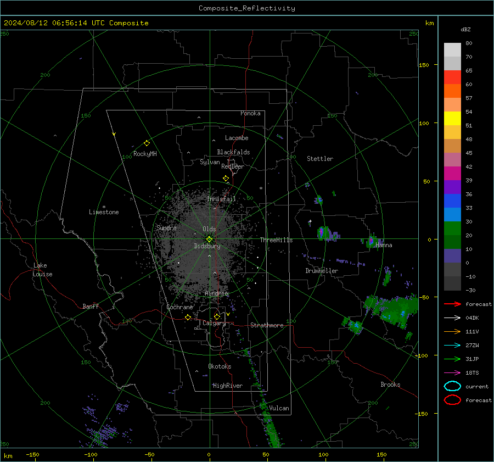Select the 54 dBZ yellow swatch
The width and height of the screenshot is (494, 462).
(452, 119)
